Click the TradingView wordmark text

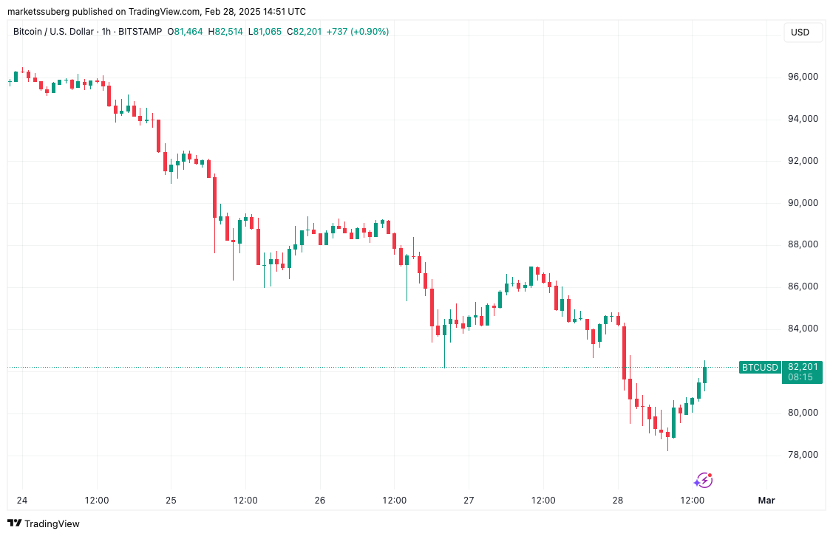(x=52, y=523)
